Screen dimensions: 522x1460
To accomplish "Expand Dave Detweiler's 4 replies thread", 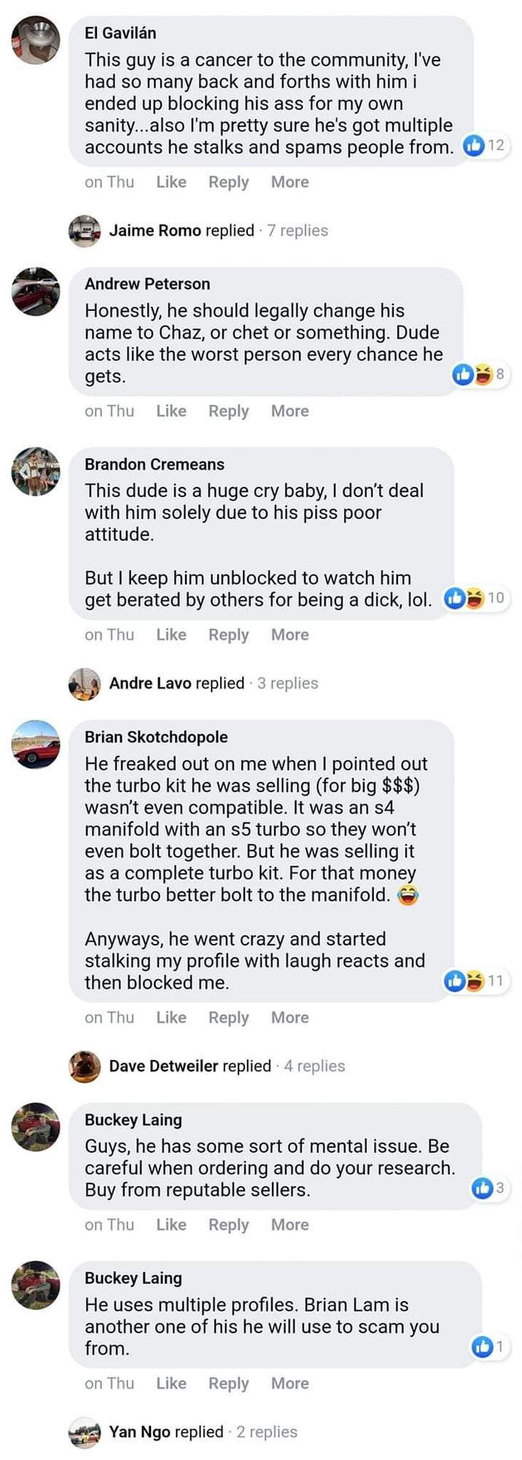I will (x=314, y=1066).
